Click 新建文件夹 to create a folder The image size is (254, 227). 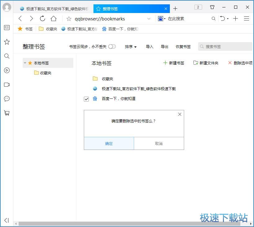coord(206,63)
